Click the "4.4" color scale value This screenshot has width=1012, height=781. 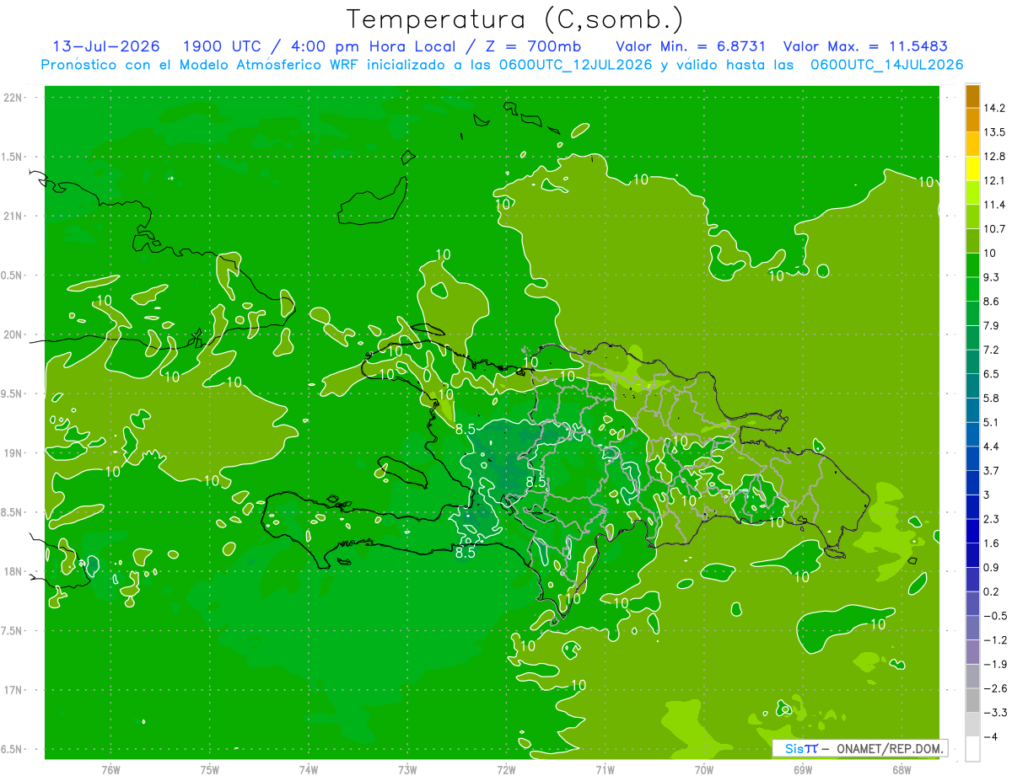992,447
